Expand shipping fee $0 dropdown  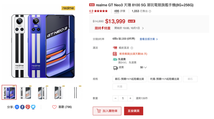pos(145,67)
